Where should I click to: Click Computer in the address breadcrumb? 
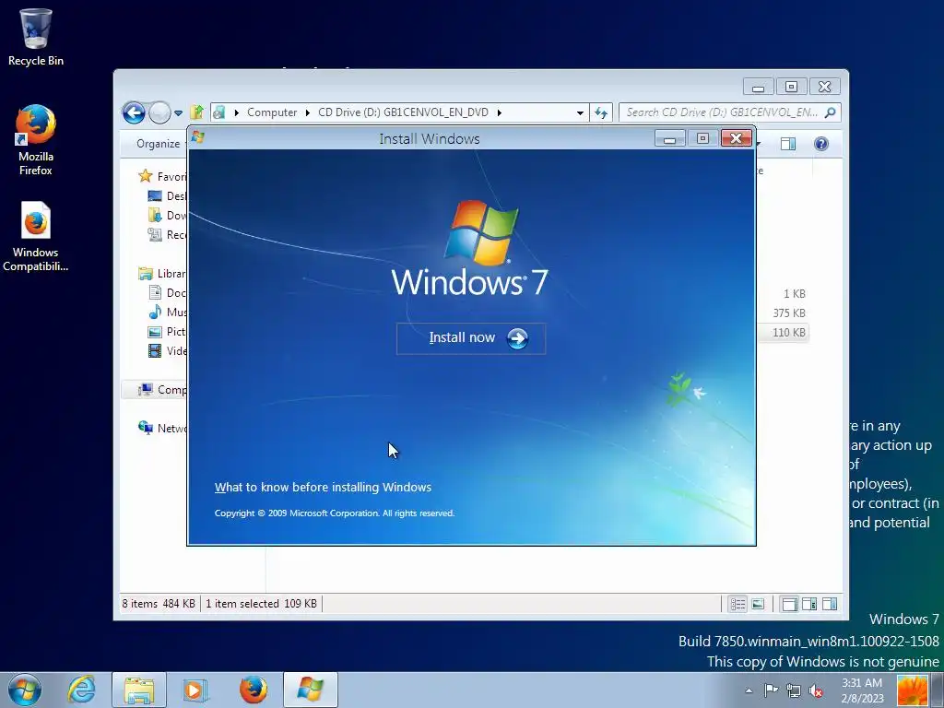point(272,112)
